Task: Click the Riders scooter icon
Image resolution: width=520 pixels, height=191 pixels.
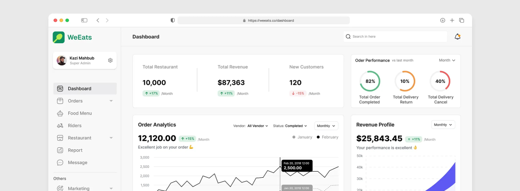Action: click(x=60, y=126)
